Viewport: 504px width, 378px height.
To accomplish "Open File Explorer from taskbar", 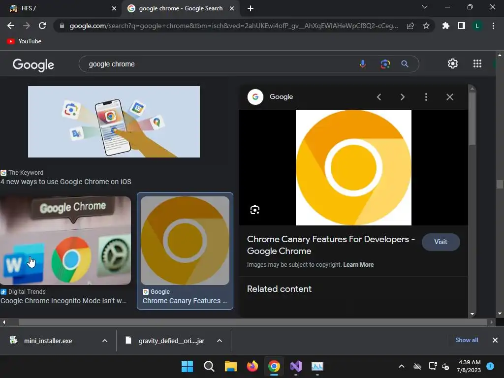I will coord(230,366).
